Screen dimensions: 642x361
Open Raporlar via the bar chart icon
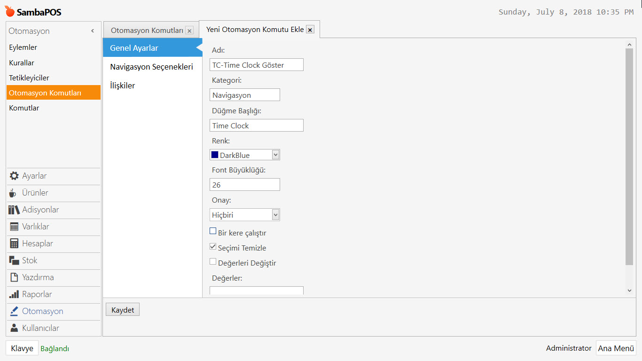click(14, 294)
